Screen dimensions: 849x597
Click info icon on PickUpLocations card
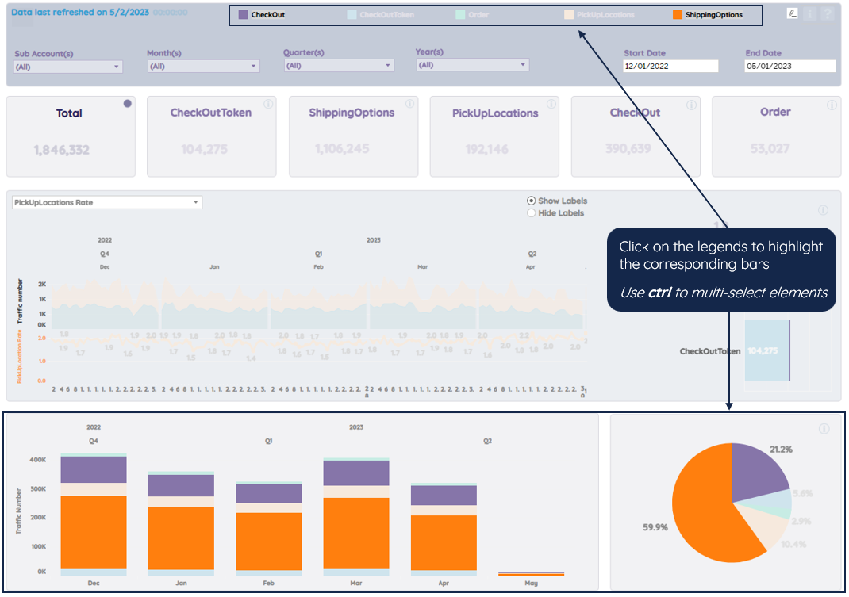click(551, 104)
